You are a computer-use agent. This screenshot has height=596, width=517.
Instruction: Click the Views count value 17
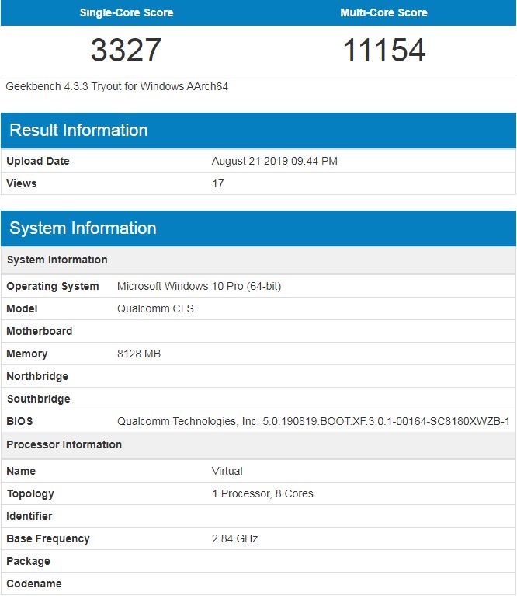pyautogui.click(x=217, y=183)
